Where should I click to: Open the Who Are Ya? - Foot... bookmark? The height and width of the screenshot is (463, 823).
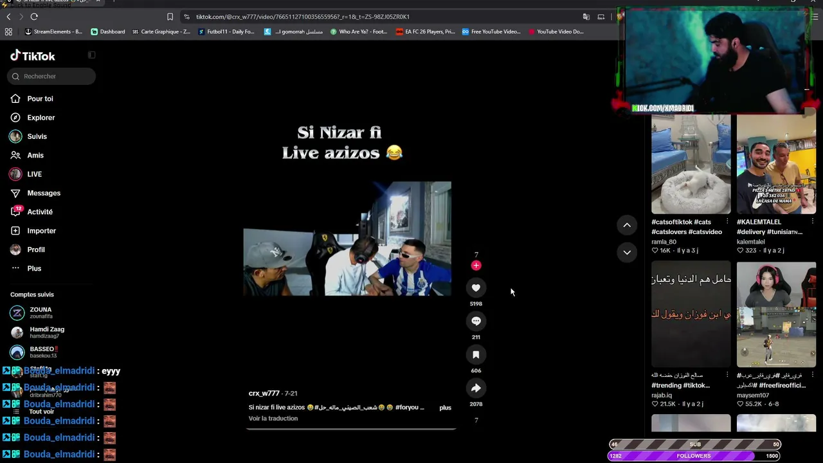[x=359, y=32]
